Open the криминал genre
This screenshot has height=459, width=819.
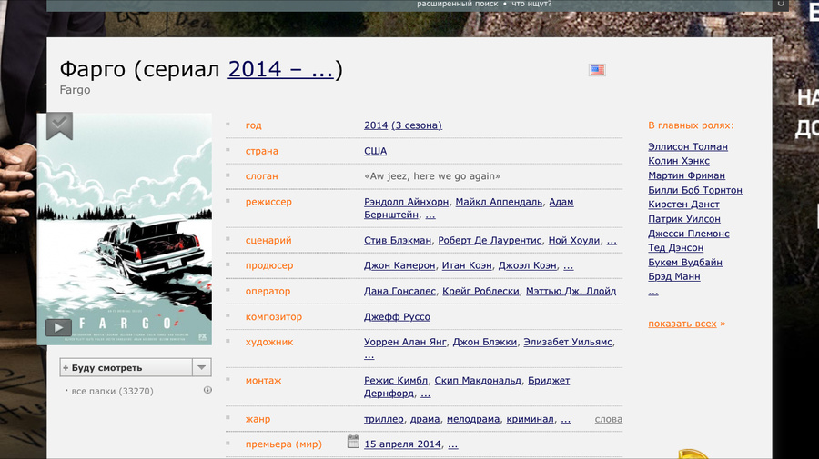point(530,419)
